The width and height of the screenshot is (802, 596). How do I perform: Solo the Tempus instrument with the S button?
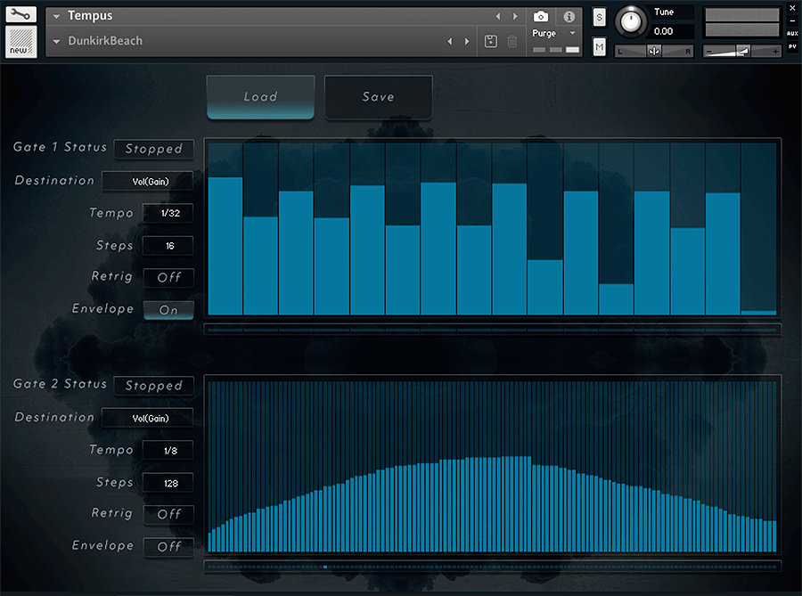pyautogui.click(x=598, y=16)
